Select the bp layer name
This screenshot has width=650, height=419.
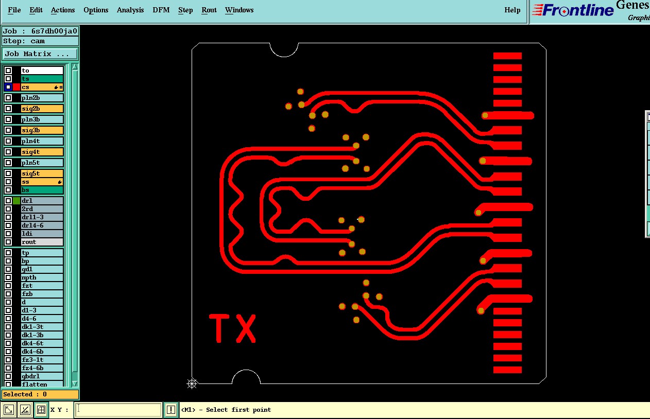(x=42, y=261)
